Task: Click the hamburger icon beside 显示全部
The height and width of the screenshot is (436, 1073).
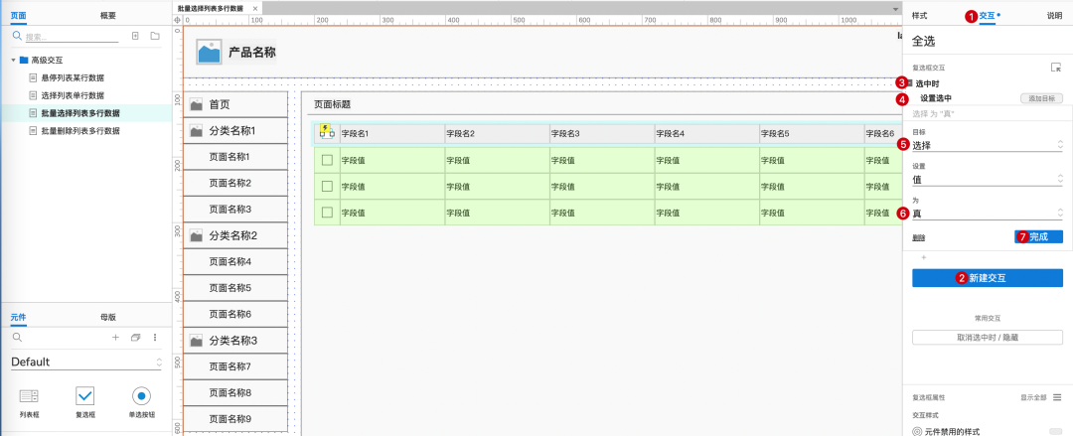Action: (x=1056, y=397)
